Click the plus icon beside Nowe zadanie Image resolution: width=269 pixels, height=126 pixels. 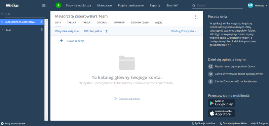(62, 41)
